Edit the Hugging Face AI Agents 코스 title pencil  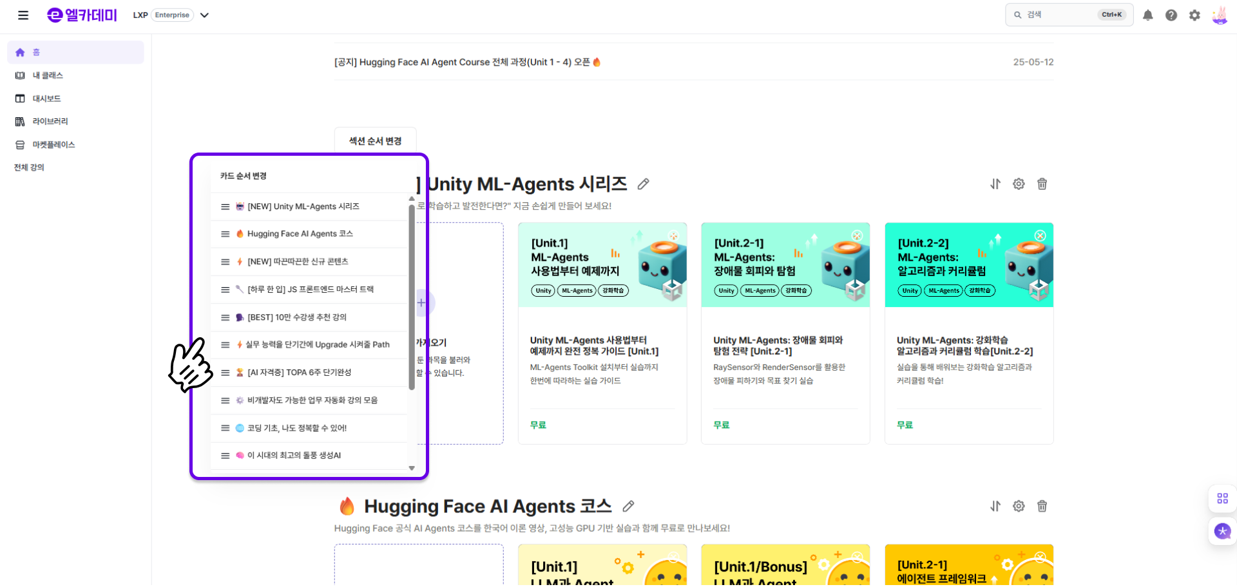tap(629, 507)
